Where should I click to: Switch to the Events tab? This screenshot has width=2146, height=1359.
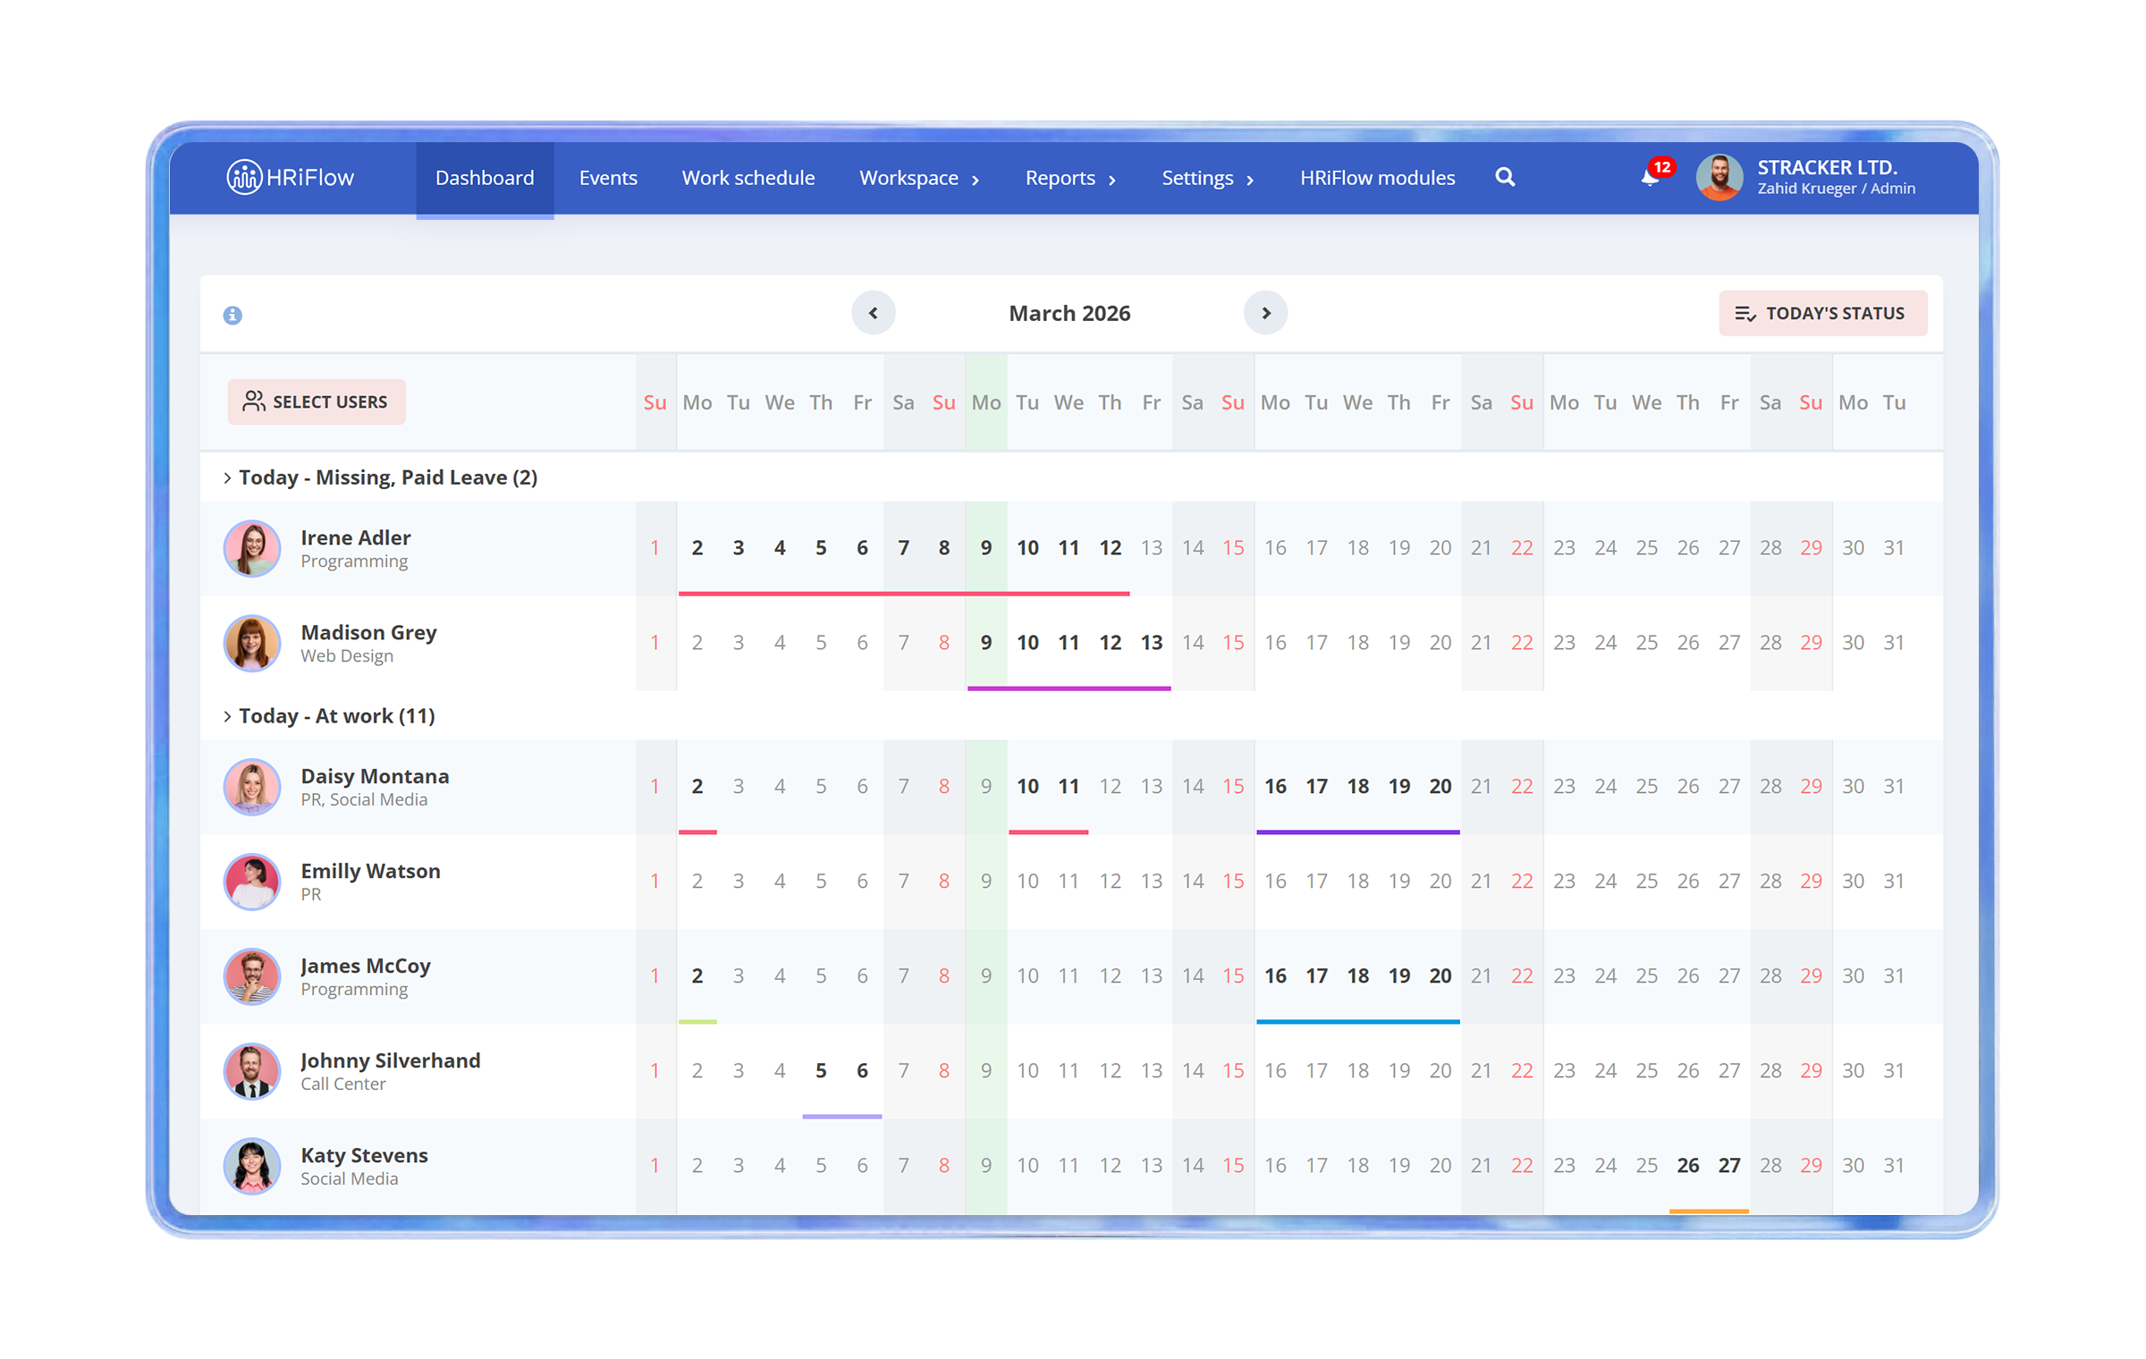tap(608, 177)
